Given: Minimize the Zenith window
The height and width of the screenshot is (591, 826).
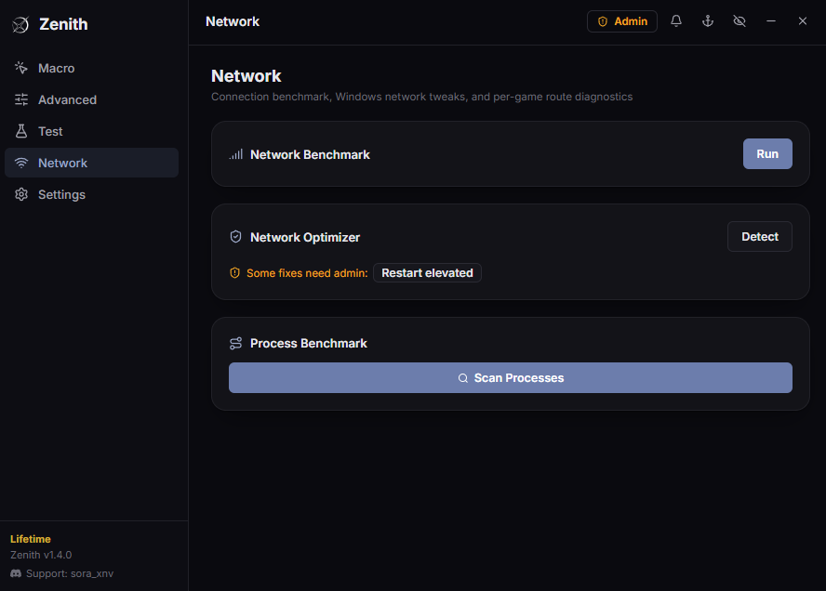Looking at the screenshot, I should 771,21.
